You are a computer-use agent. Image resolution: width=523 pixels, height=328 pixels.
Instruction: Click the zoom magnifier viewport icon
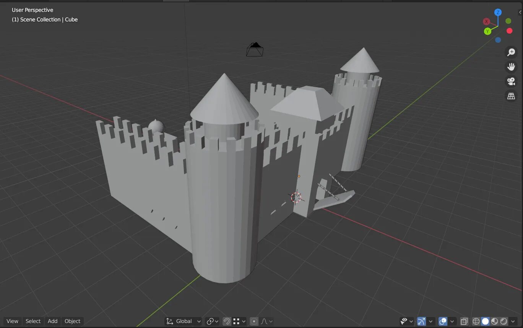[511, 52]
